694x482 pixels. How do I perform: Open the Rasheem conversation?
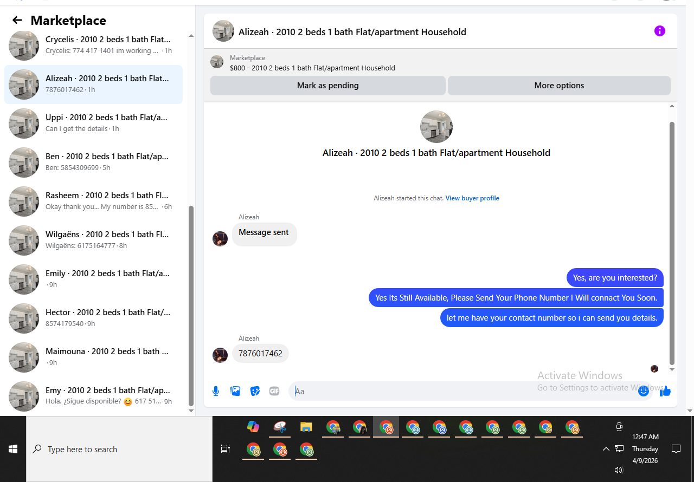coord(93,201)
